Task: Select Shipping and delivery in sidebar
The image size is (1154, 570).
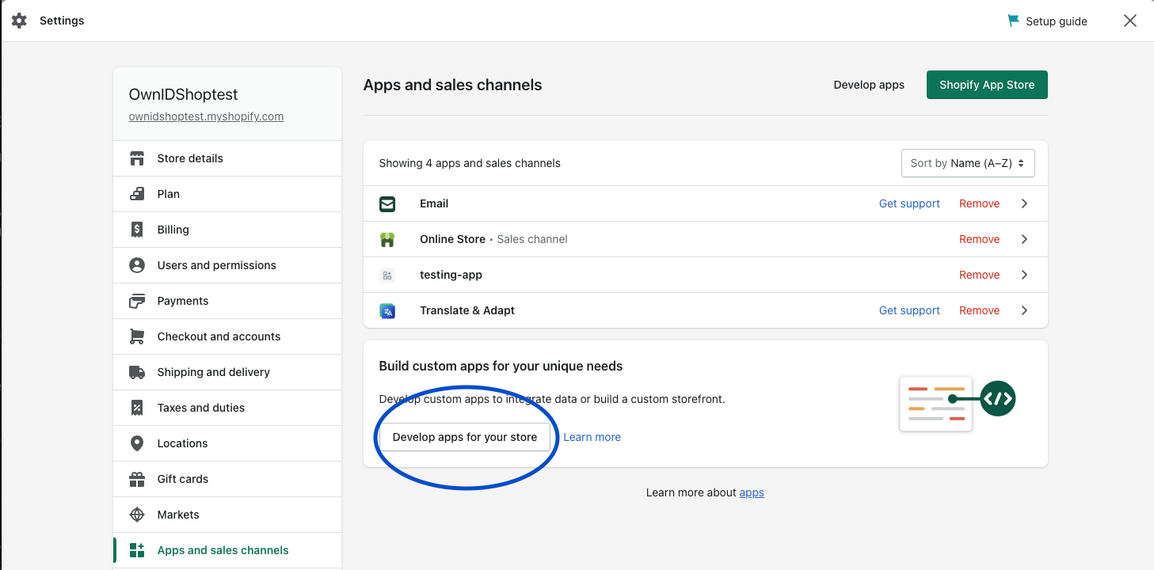Action: 214,371
